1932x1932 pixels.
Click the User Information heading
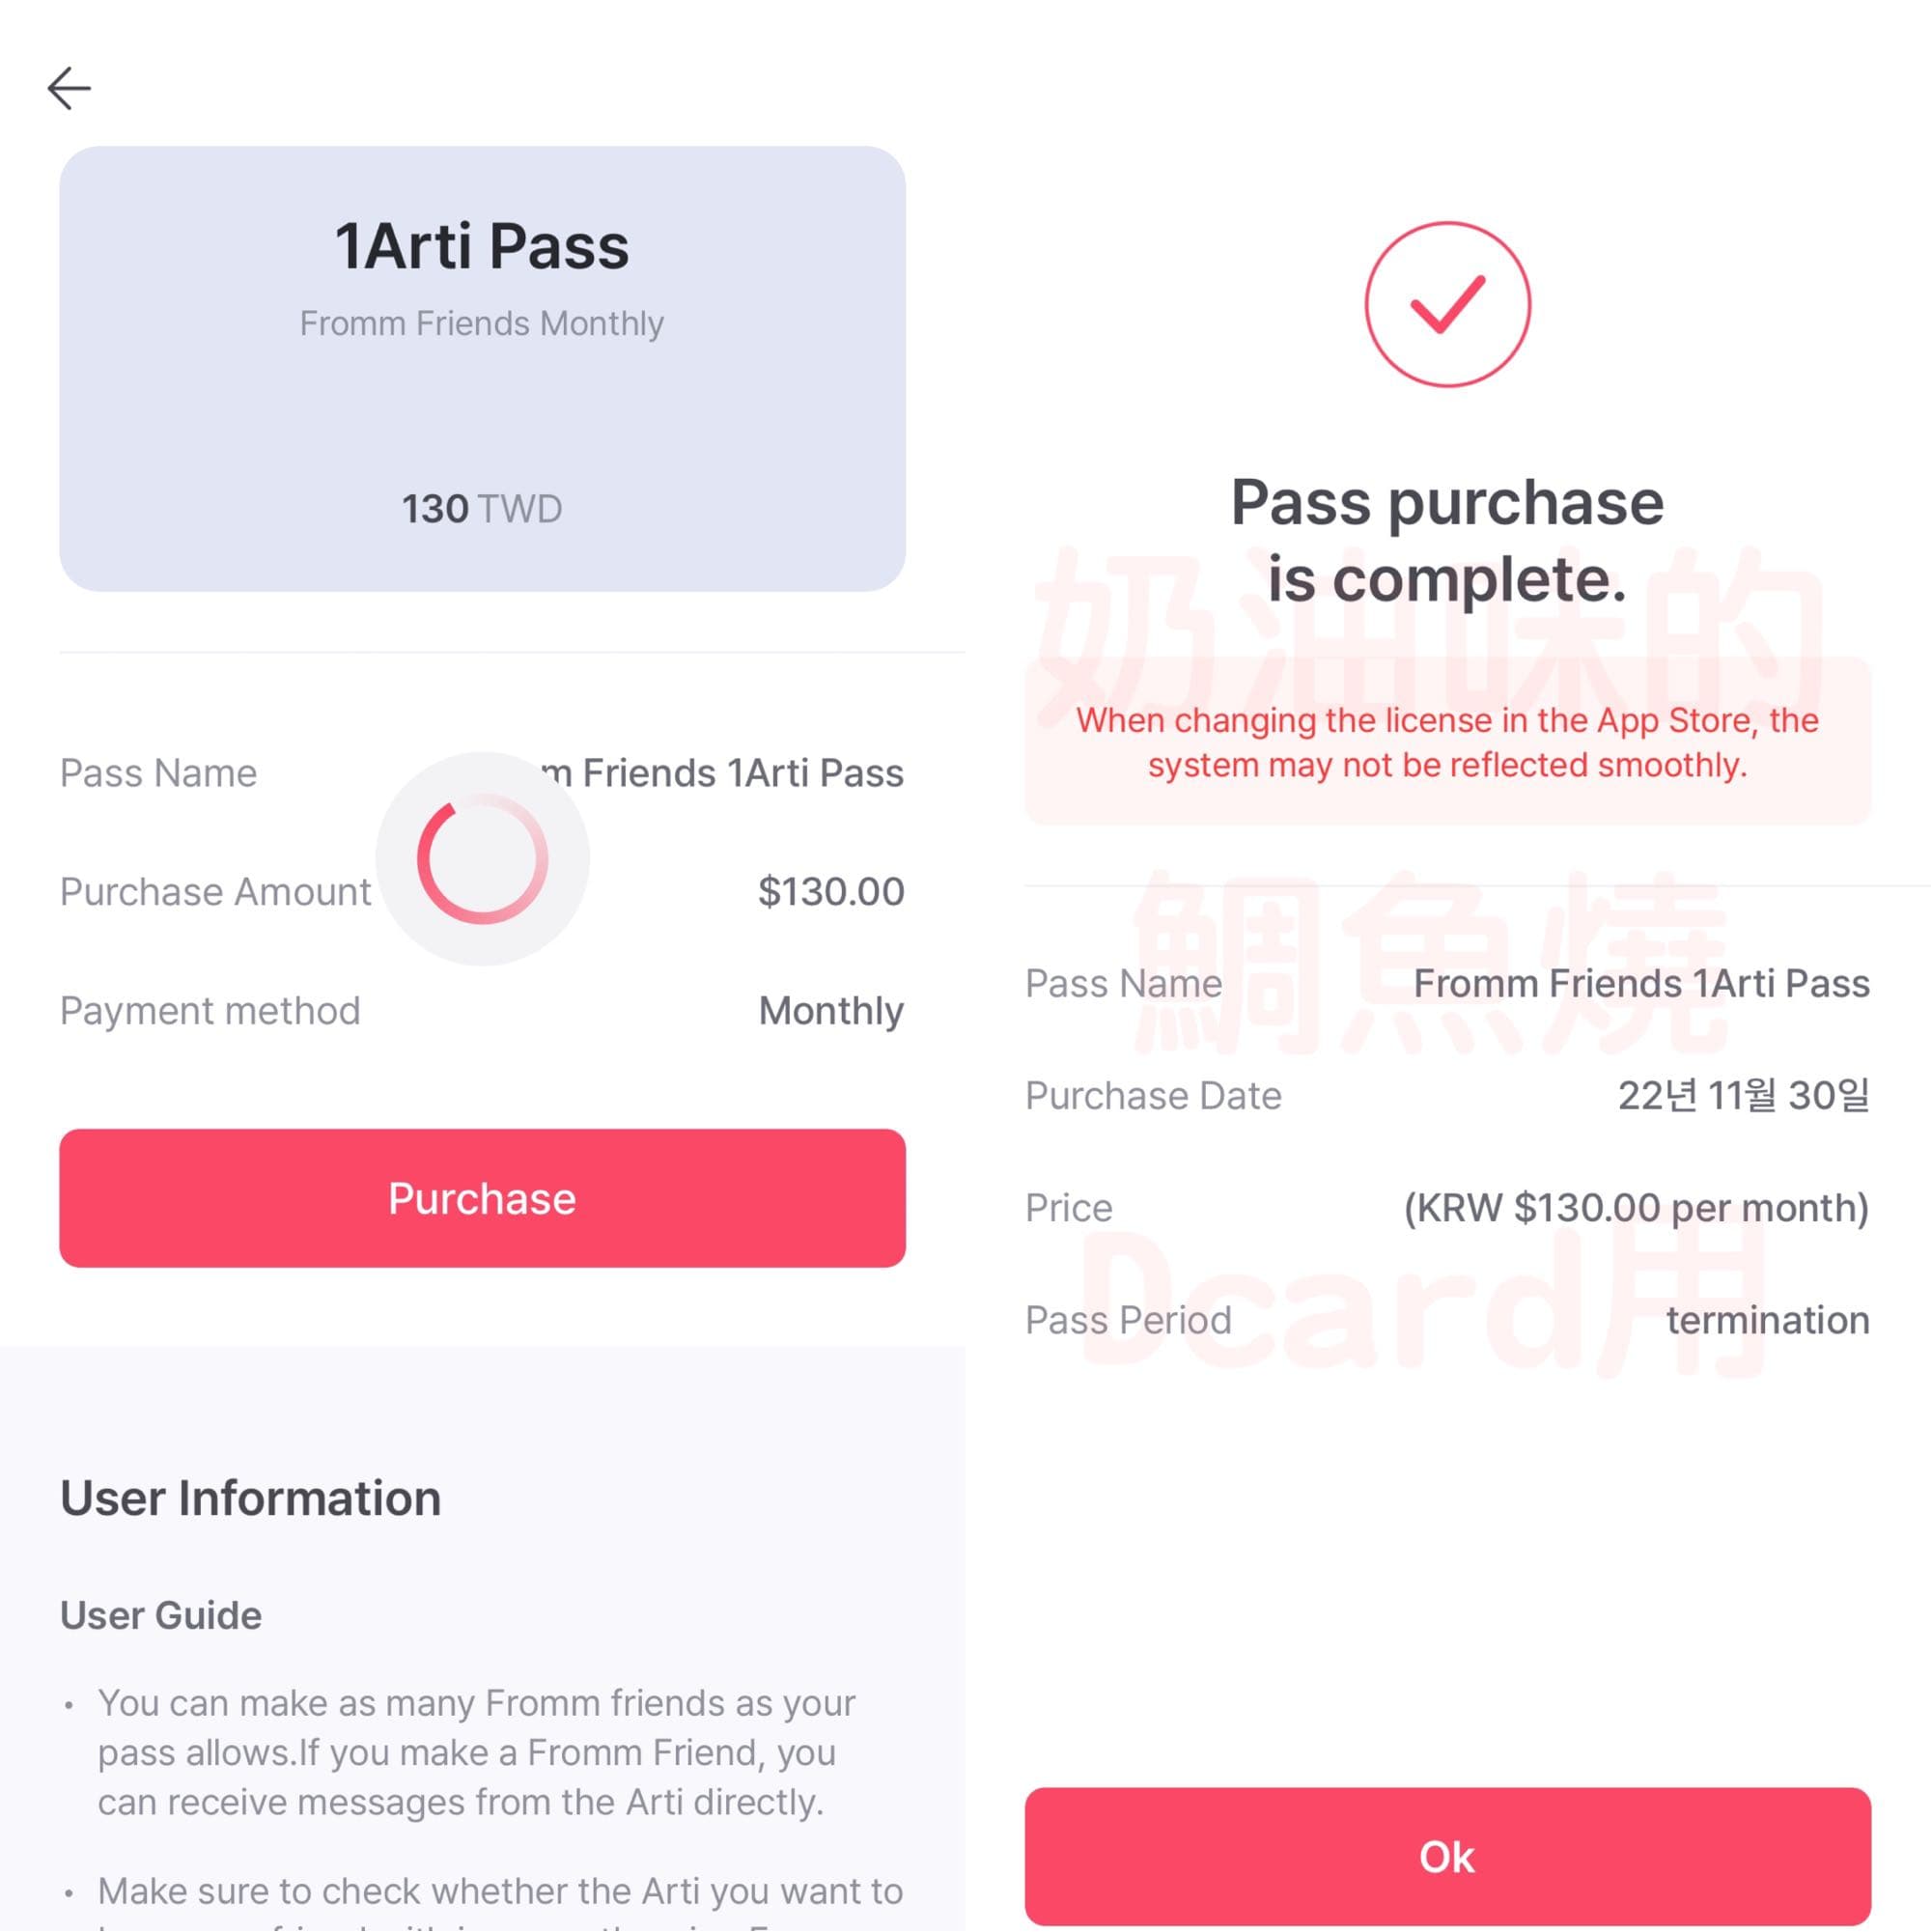click(250, 1498)
